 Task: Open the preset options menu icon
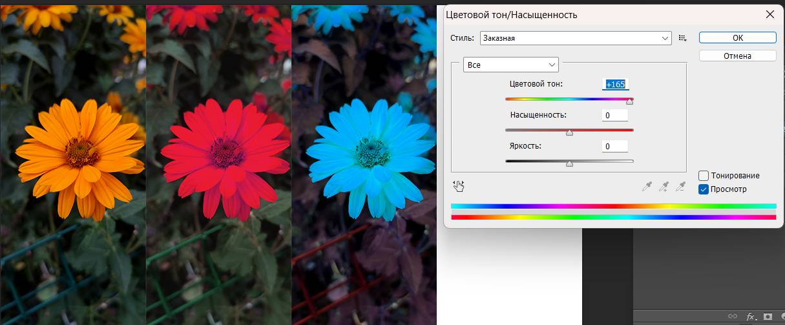(x=682, y=38)
